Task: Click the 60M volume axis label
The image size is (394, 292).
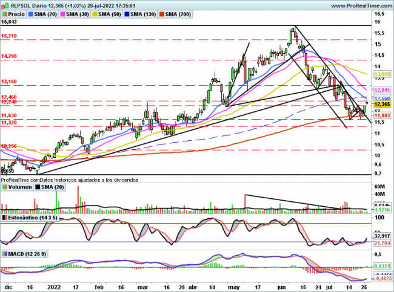Action: tap(379, 187)
